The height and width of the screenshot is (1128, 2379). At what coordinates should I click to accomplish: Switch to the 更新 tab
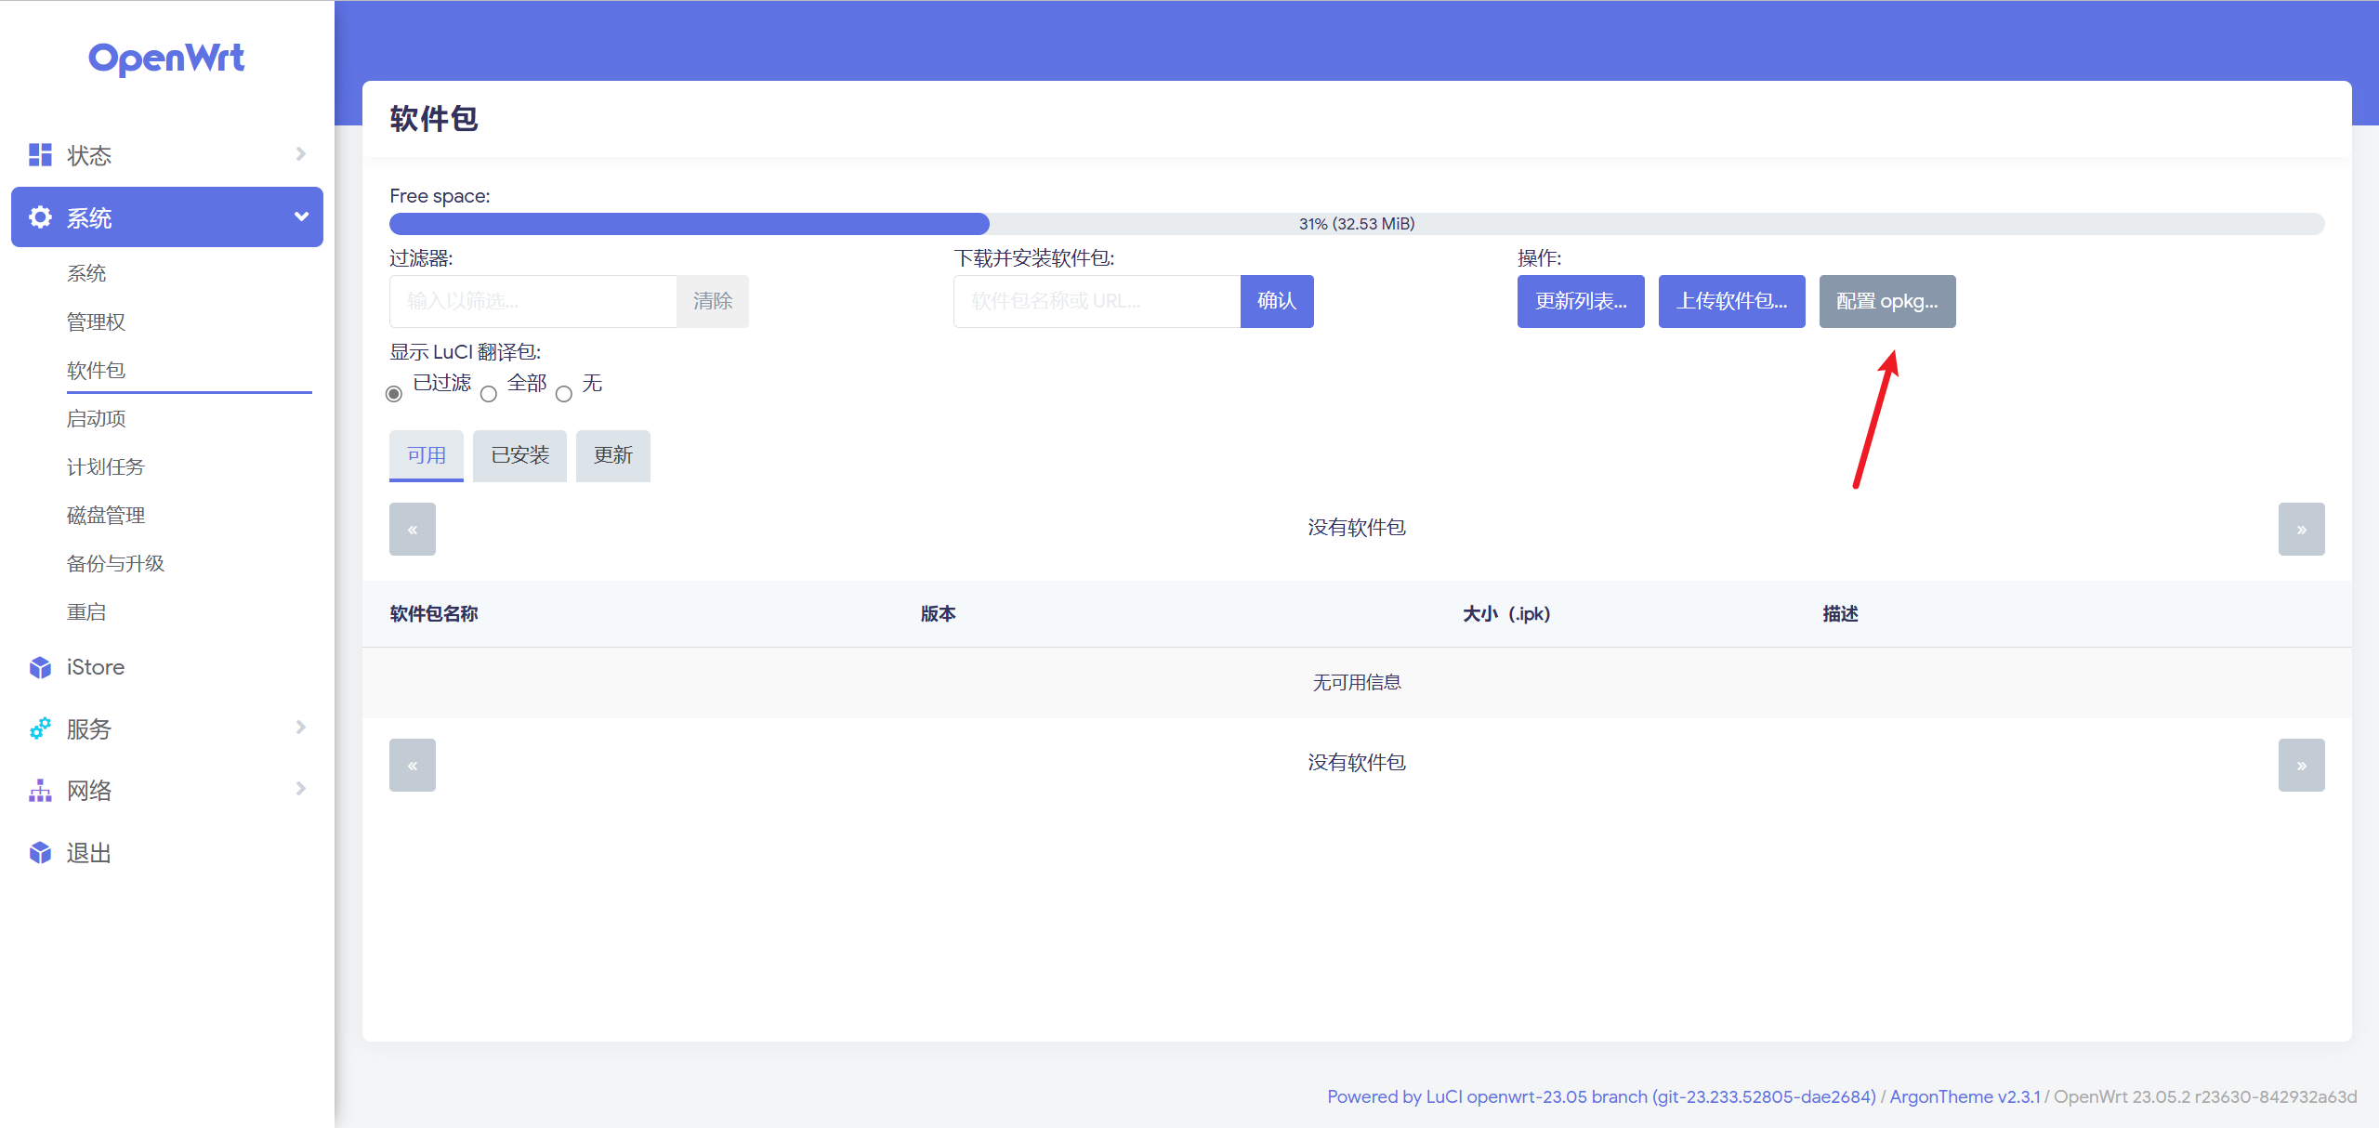[612, 455]
